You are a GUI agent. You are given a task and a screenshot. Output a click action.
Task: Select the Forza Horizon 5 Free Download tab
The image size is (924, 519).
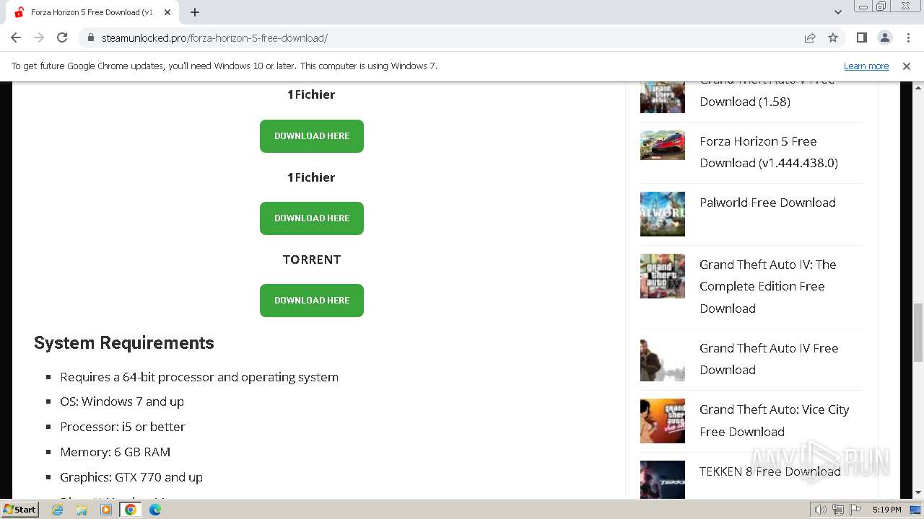(x=92, y=12)
